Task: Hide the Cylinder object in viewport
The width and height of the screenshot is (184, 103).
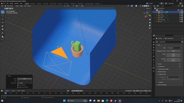Action: (x=180, y=16)
